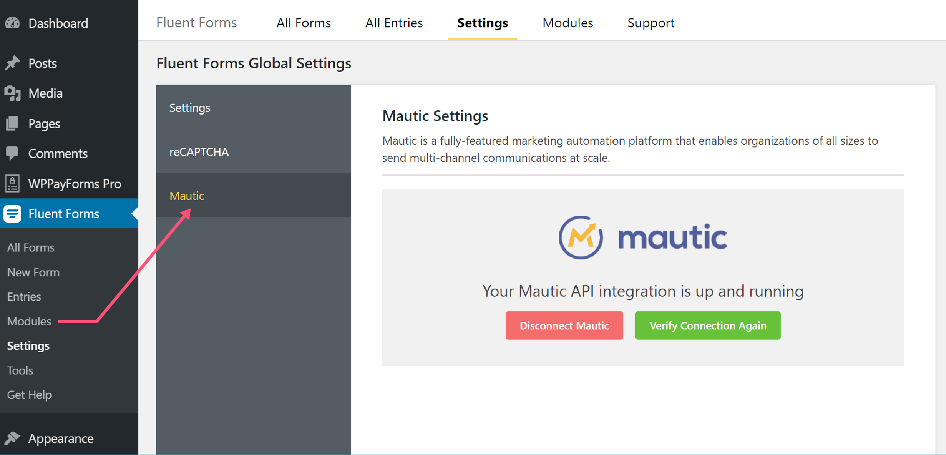The image size is (946, 455).
Task: Switch to Support top tab
Action: (651, 23)
